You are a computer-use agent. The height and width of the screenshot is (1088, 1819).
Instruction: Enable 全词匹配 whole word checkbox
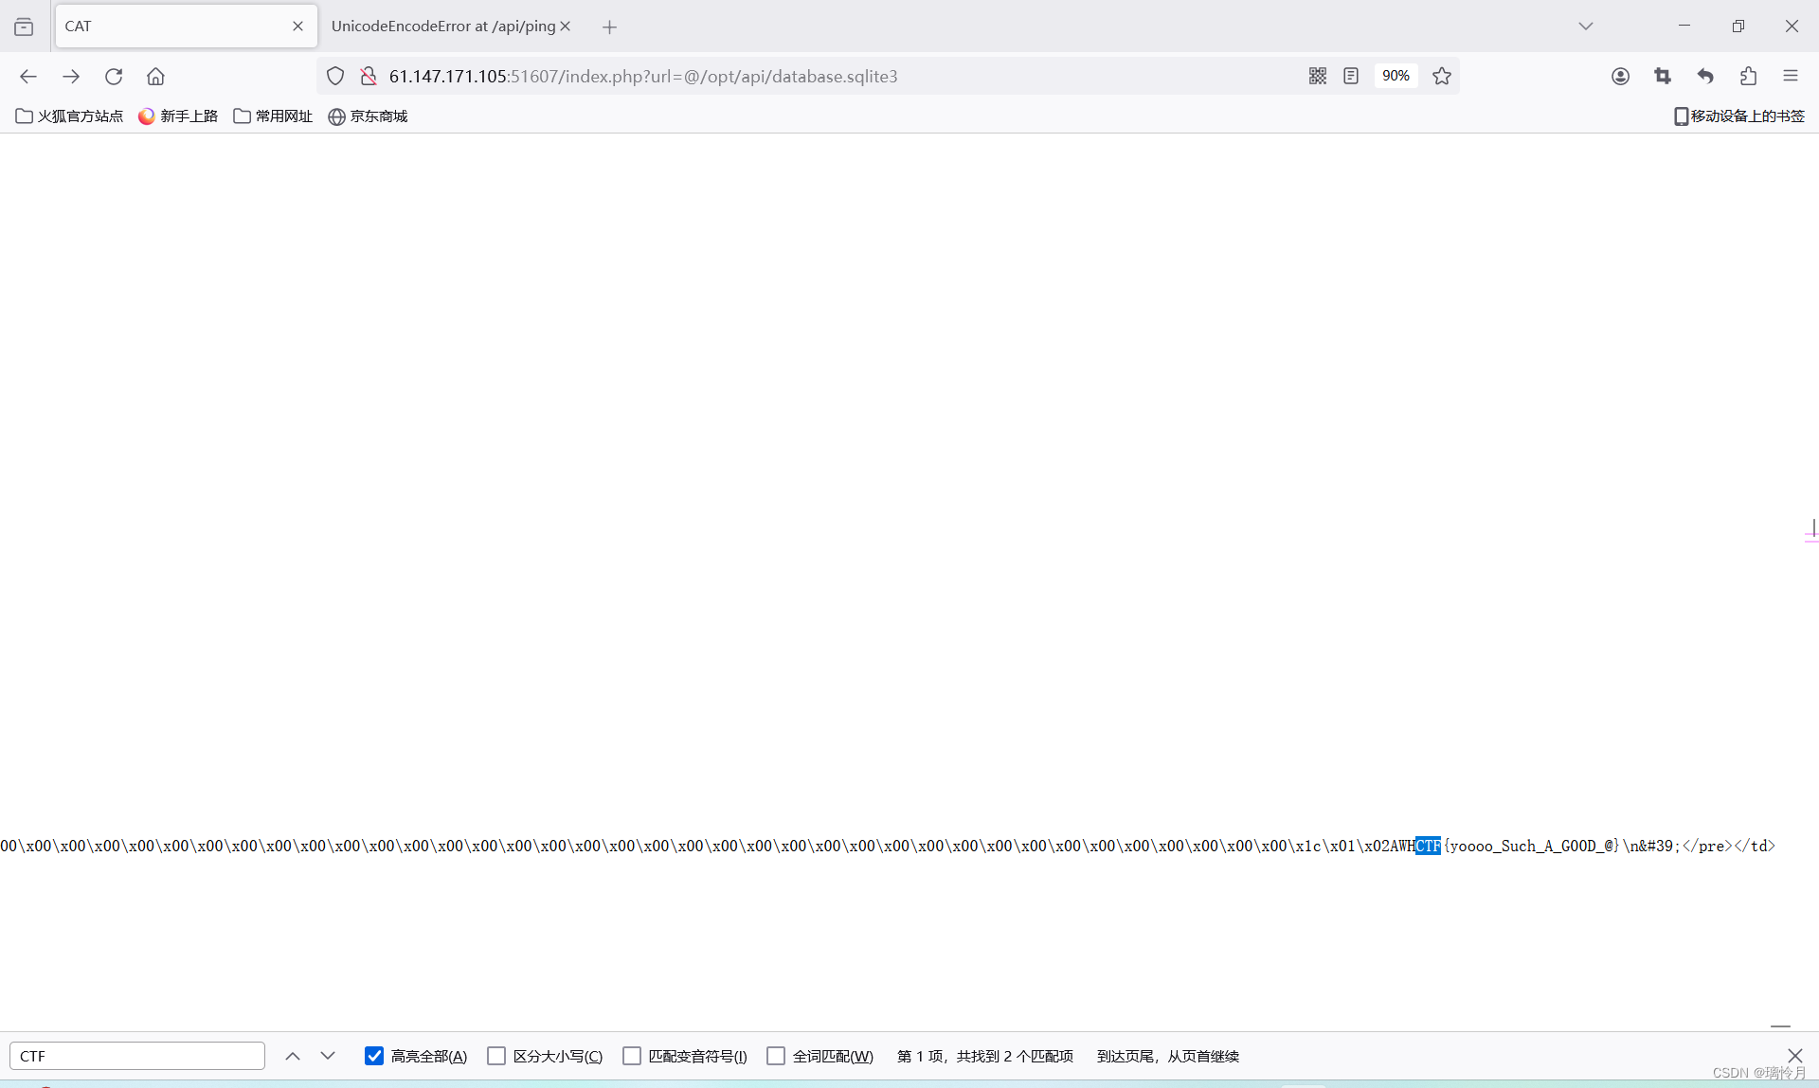click(776, 1056)
